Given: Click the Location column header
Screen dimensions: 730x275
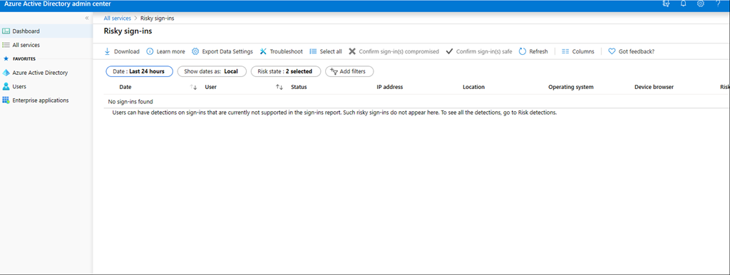Looking at the screenshot, I should point(473,87).
